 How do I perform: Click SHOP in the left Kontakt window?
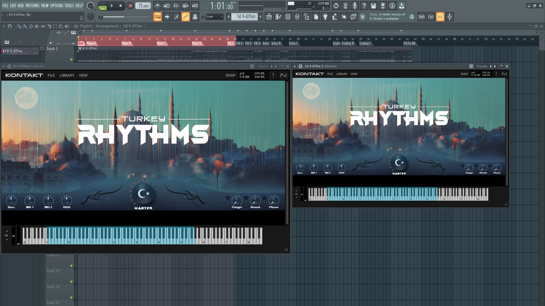(230, 75)
